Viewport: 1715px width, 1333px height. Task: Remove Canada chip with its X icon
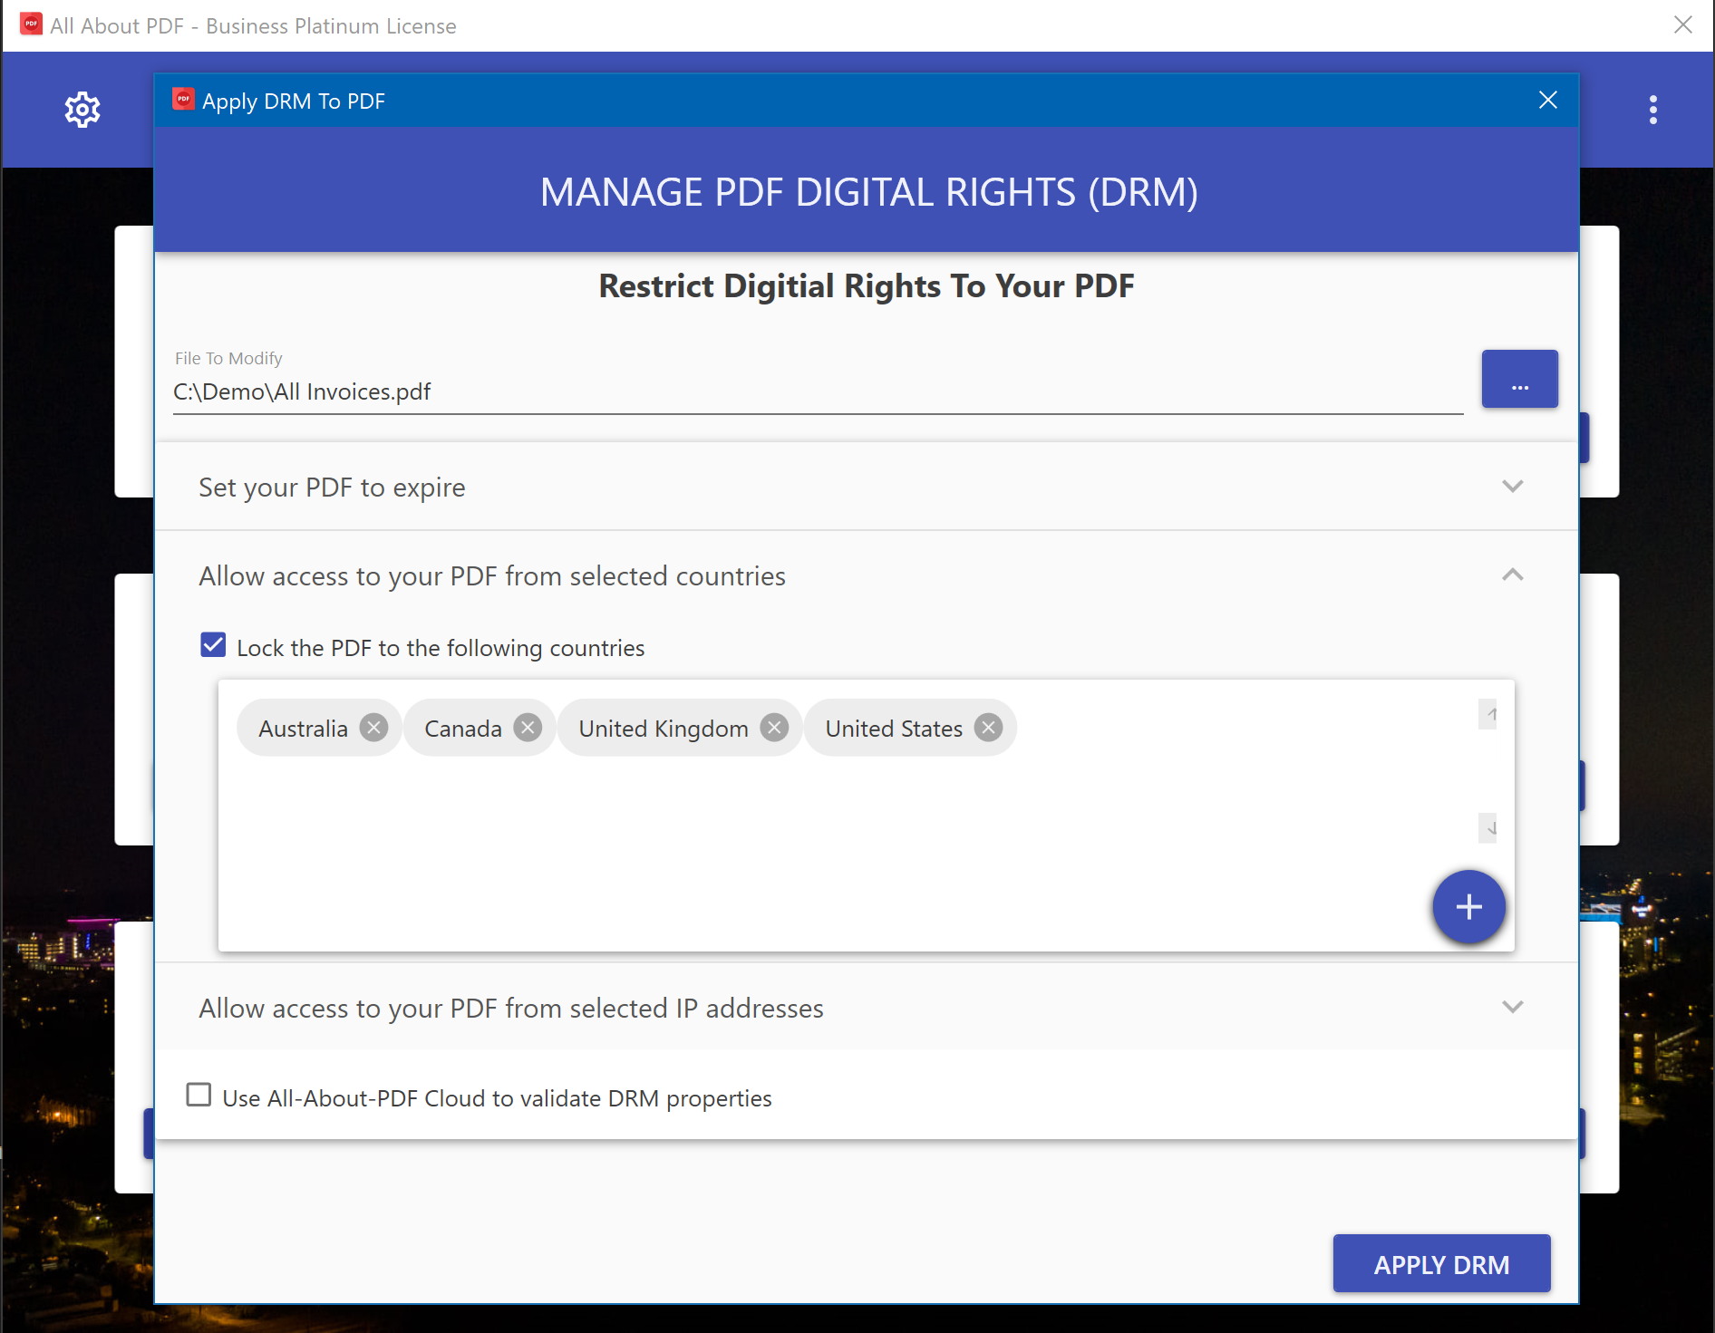click(528, 728)
